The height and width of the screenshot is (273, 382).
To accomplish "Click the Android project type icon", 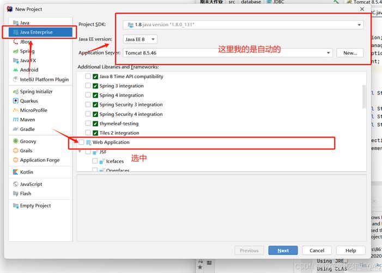I will coord(15,70).
